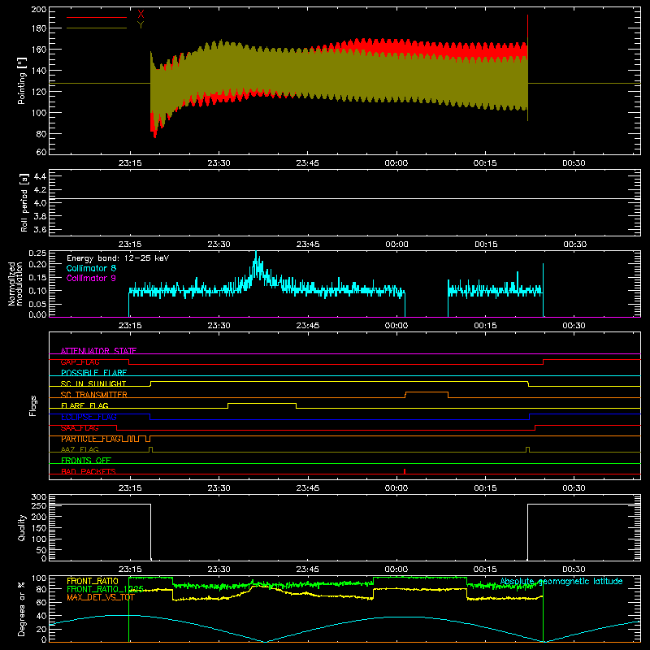Click the 23:15 time label under the Flags plot
The image size is (650, 650).
pos(130,488)
